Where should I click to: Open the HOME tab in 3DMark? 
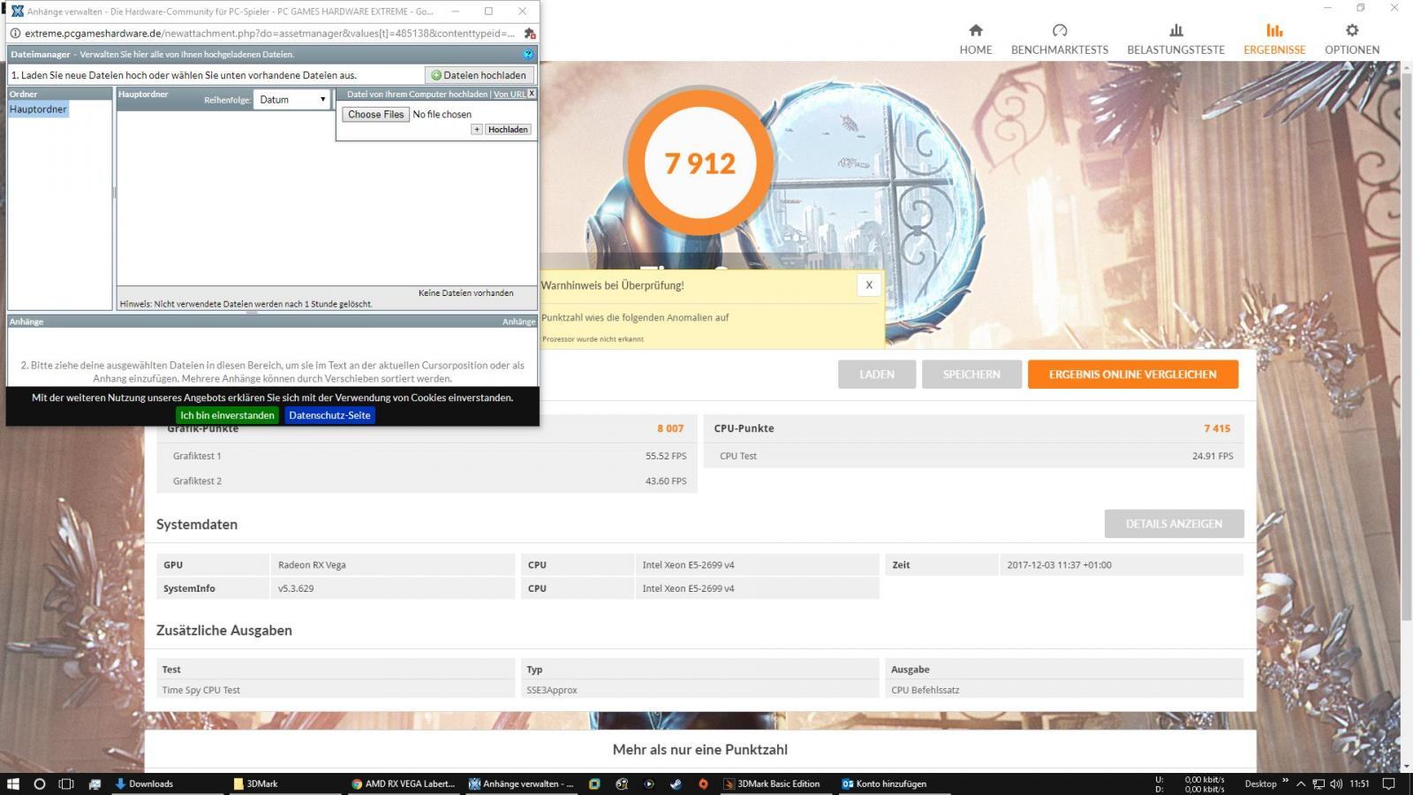pos(975,40)
